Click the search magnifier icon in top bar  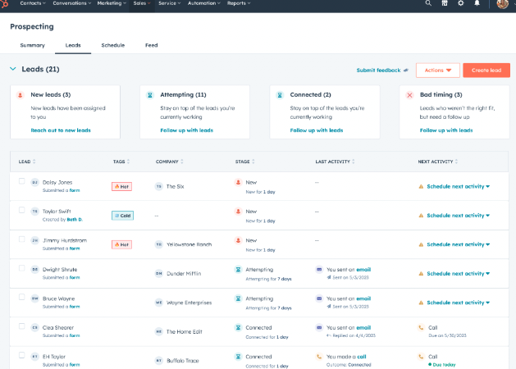(x=428, y=3)
